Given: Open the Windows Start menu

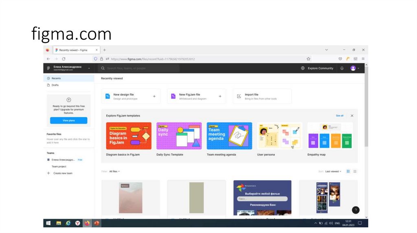Looking at the screenshot, I should click(x=48, y=223).
